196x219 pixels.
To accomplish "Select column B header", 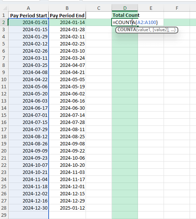I will pos(67,8).
